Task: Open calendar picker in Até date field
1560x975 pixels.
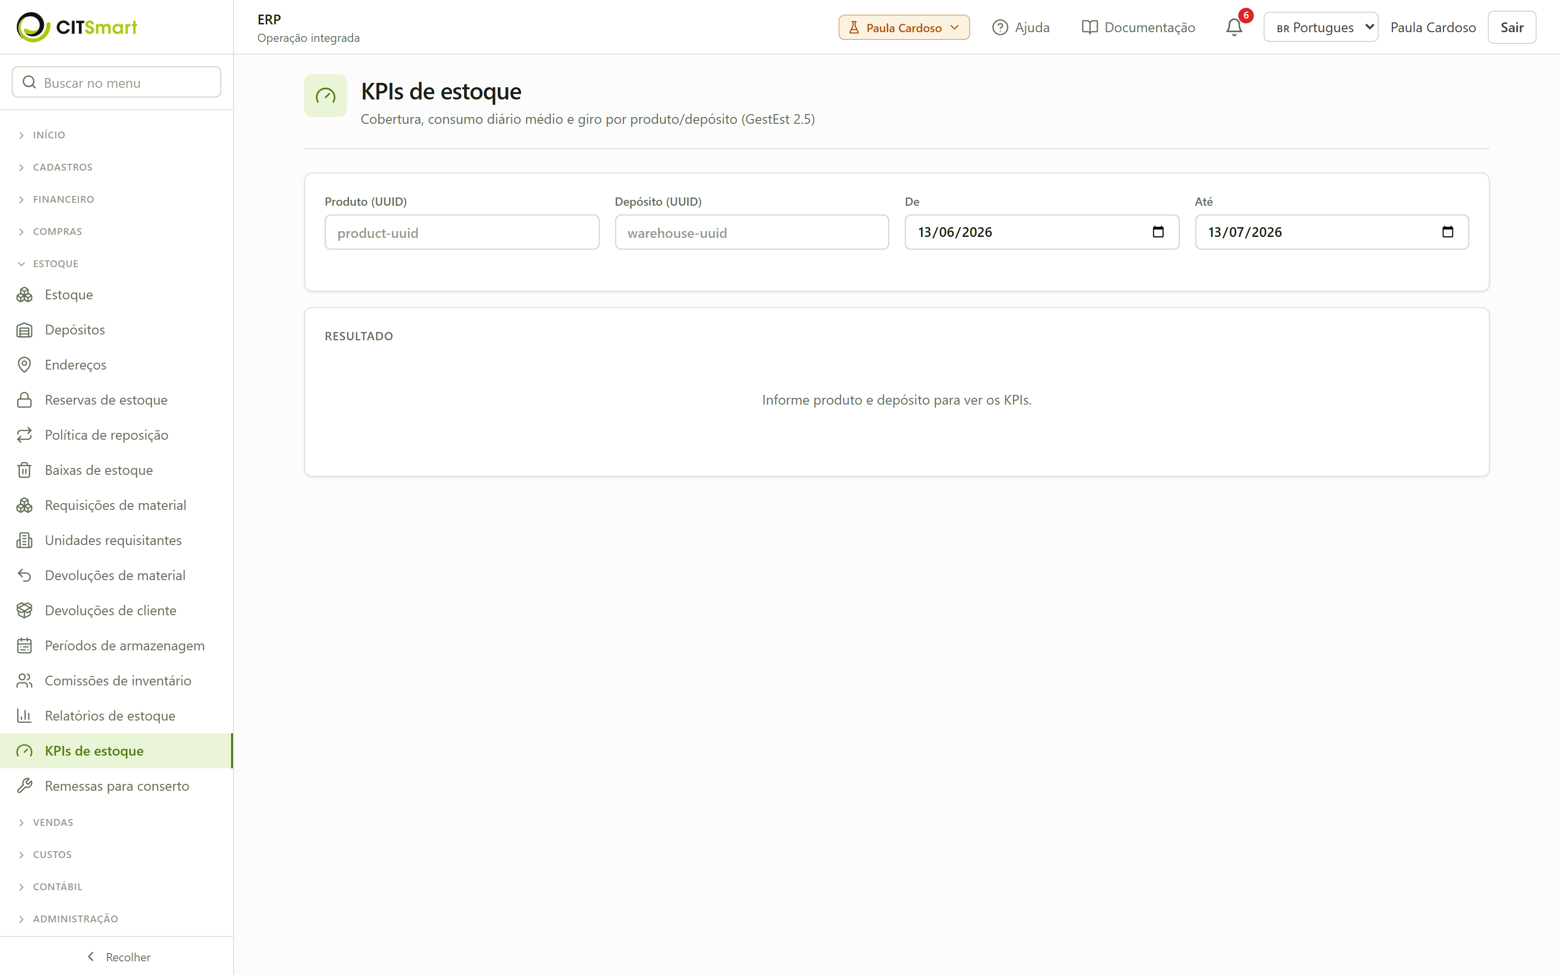Action: click(1447, 232)
